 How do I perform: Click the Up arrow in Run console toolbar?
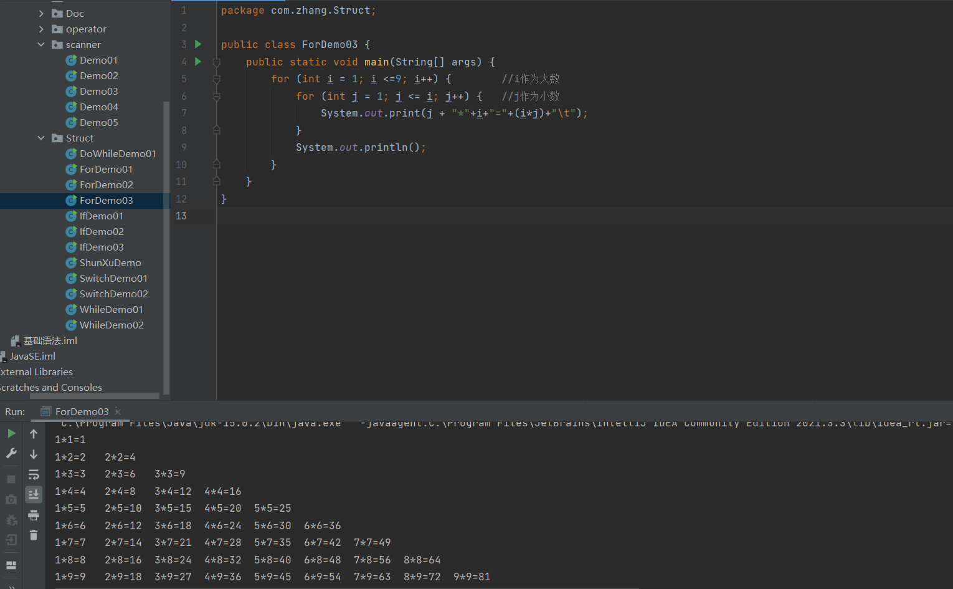[x=34, y=433]
